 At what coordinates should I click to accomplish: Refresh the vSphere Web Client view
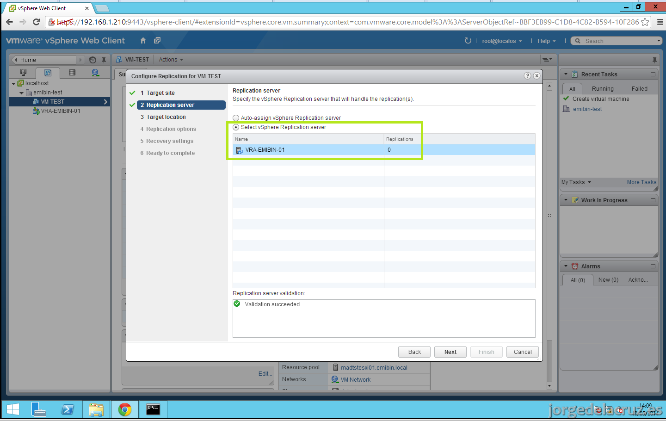[468, 41]
